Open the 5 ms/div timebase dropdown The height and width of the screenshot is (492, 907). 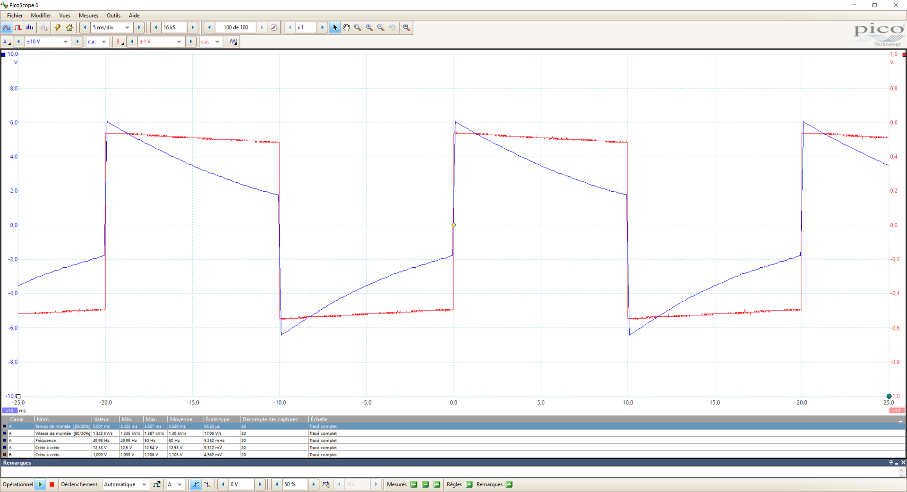[112, 28]
